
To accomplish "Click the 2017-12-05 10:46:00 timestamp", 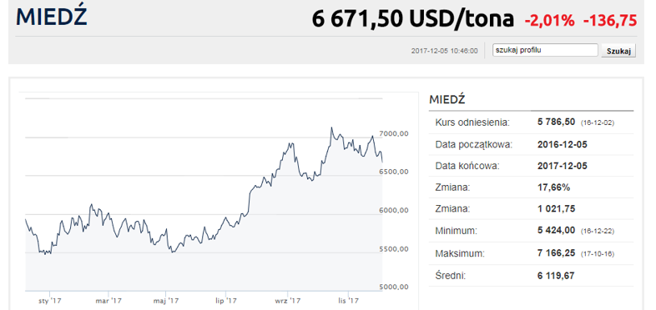I will (444, 51).
